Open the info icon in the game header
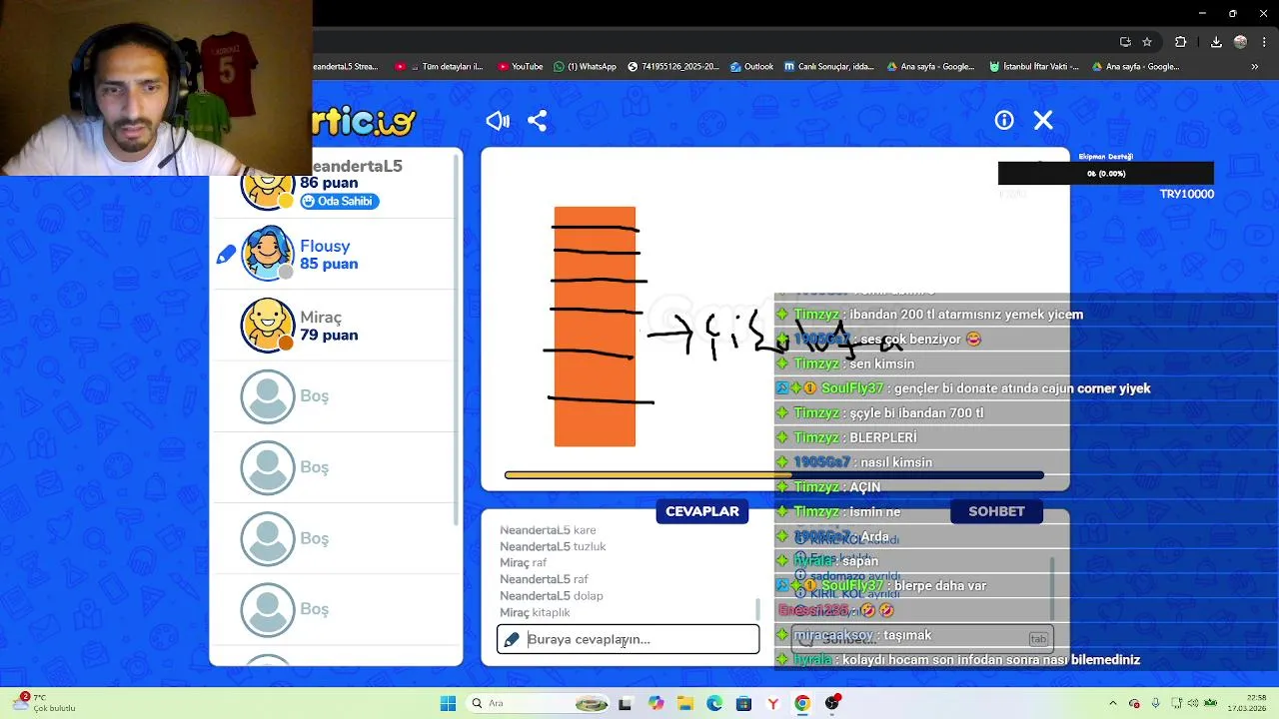The image size is (1279, 719). [1004, 120]
